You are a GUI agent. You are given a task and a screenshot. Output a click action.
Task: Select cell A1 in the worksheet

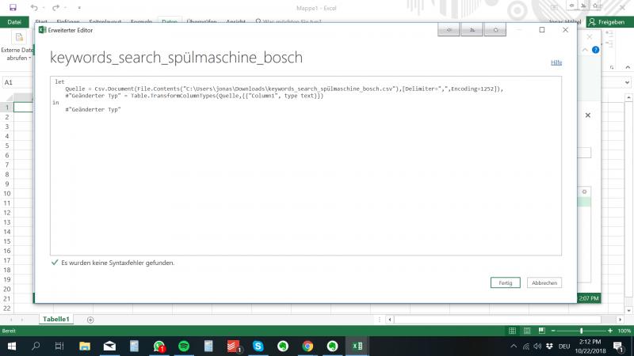[24, 107]
